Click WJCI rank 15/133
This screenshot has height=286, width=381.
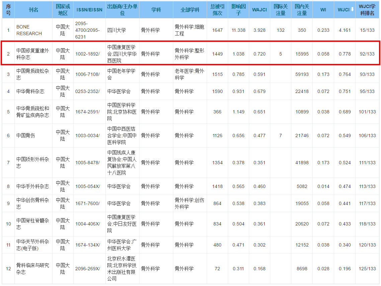click(x=367, y=30)
